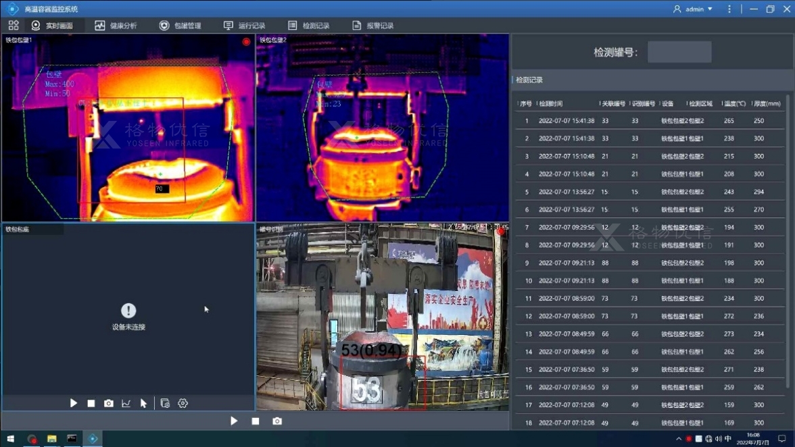Start playback in the 铁包包底 panel
Viewport: 795px width, 447px height.
point(74,403)
